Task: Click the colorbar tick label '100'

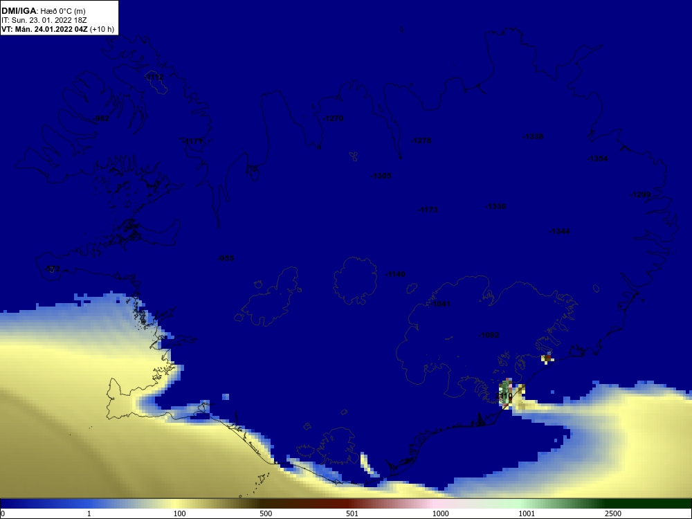Action: [180, 513]
